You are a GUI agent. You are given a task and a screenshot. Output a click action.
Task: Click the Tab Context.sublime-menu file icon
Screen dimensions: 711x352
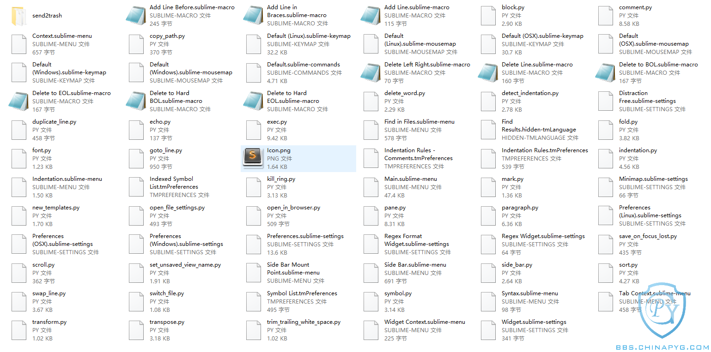tap(606, 302)
